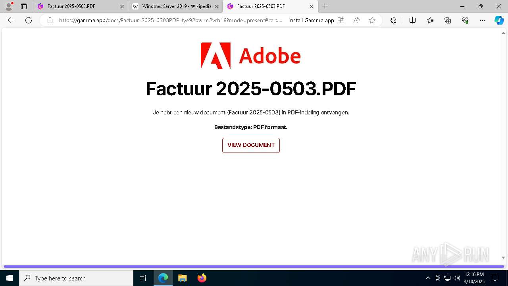Open Settings and more menu
Screen dimensions: 508x286
[483, 20]
